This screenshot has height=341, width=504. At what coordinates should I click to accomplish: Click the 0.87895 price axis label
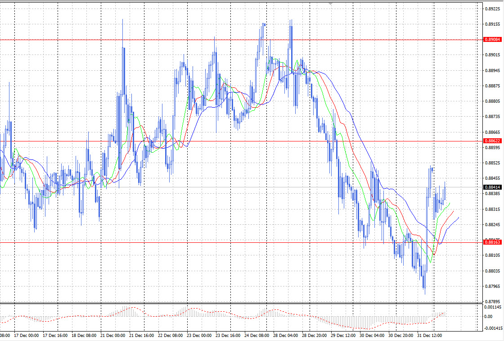(492, 302)
